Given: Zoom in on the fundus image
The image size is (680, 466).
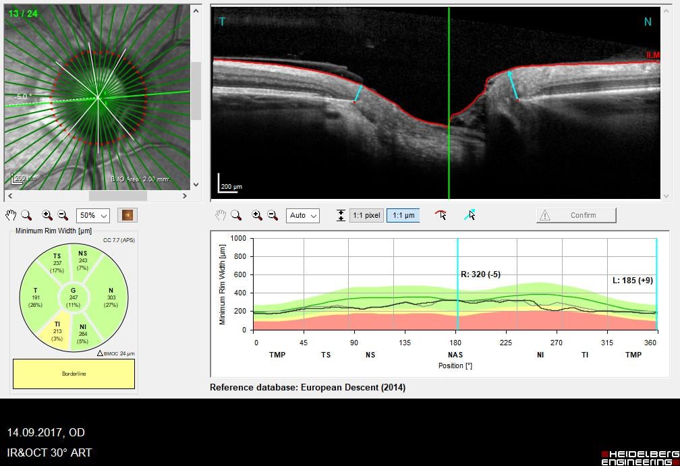Looking at the screenshot, I should click(47, 215).
